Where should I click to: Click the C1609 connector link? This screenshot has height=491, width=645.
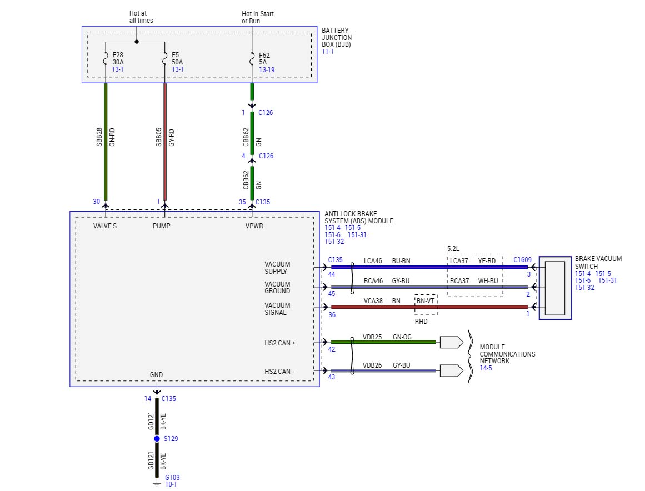coord(522,259)
